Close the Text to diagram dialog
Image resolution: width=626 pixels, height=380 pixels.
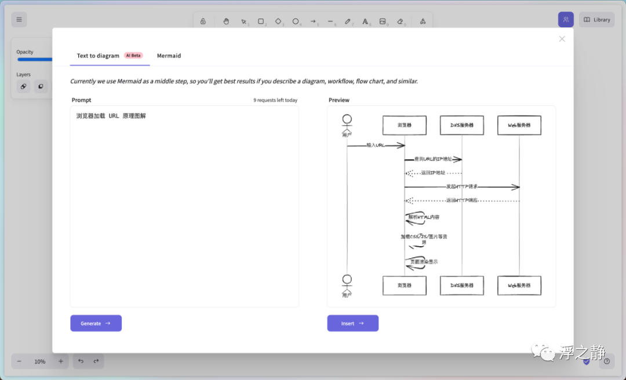pyautogui.click(x=562, y=39)
